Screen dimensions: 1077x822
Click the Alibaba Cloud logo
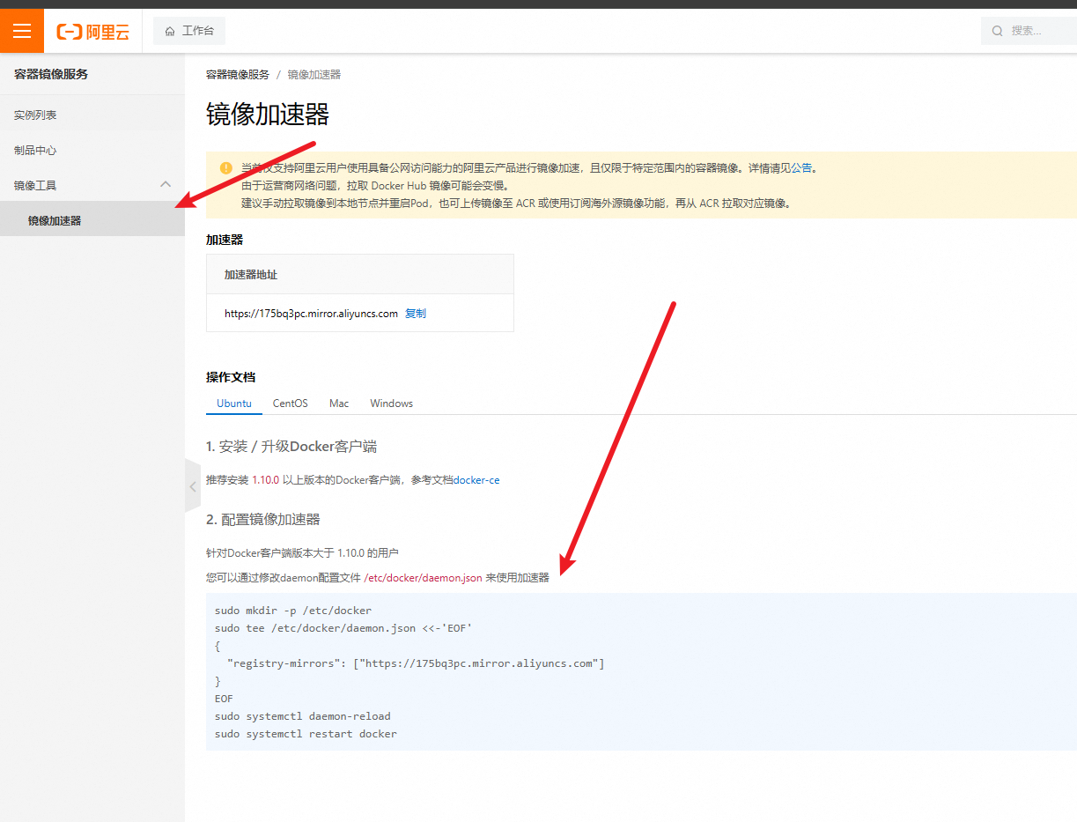(x=93, y=32)
